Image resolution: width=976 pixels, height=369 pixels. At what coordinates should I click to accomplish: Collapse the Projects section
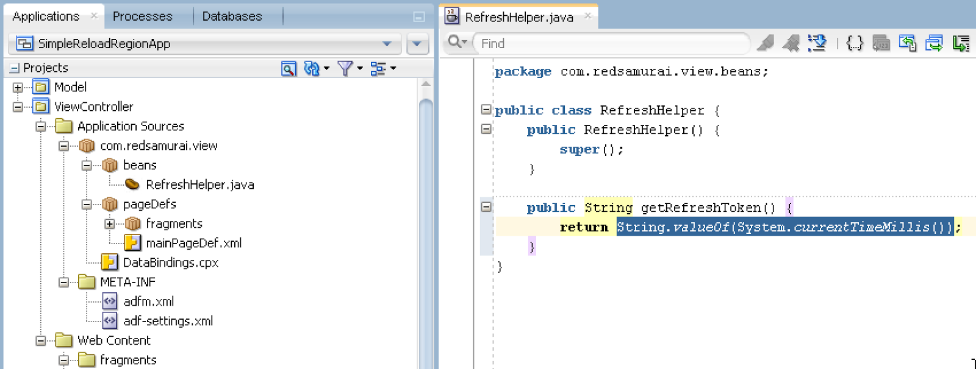15,68
